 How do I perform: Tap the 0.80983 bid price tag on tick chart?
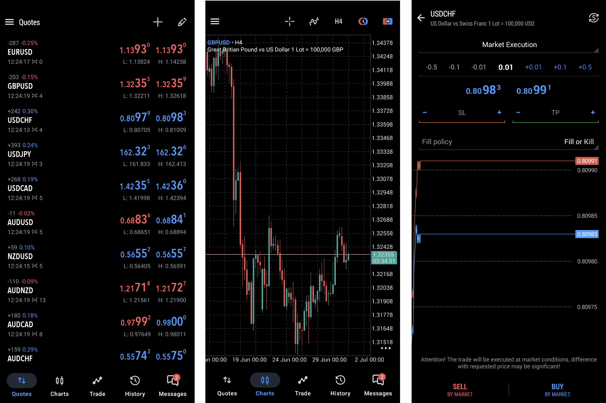coord(587,234)
